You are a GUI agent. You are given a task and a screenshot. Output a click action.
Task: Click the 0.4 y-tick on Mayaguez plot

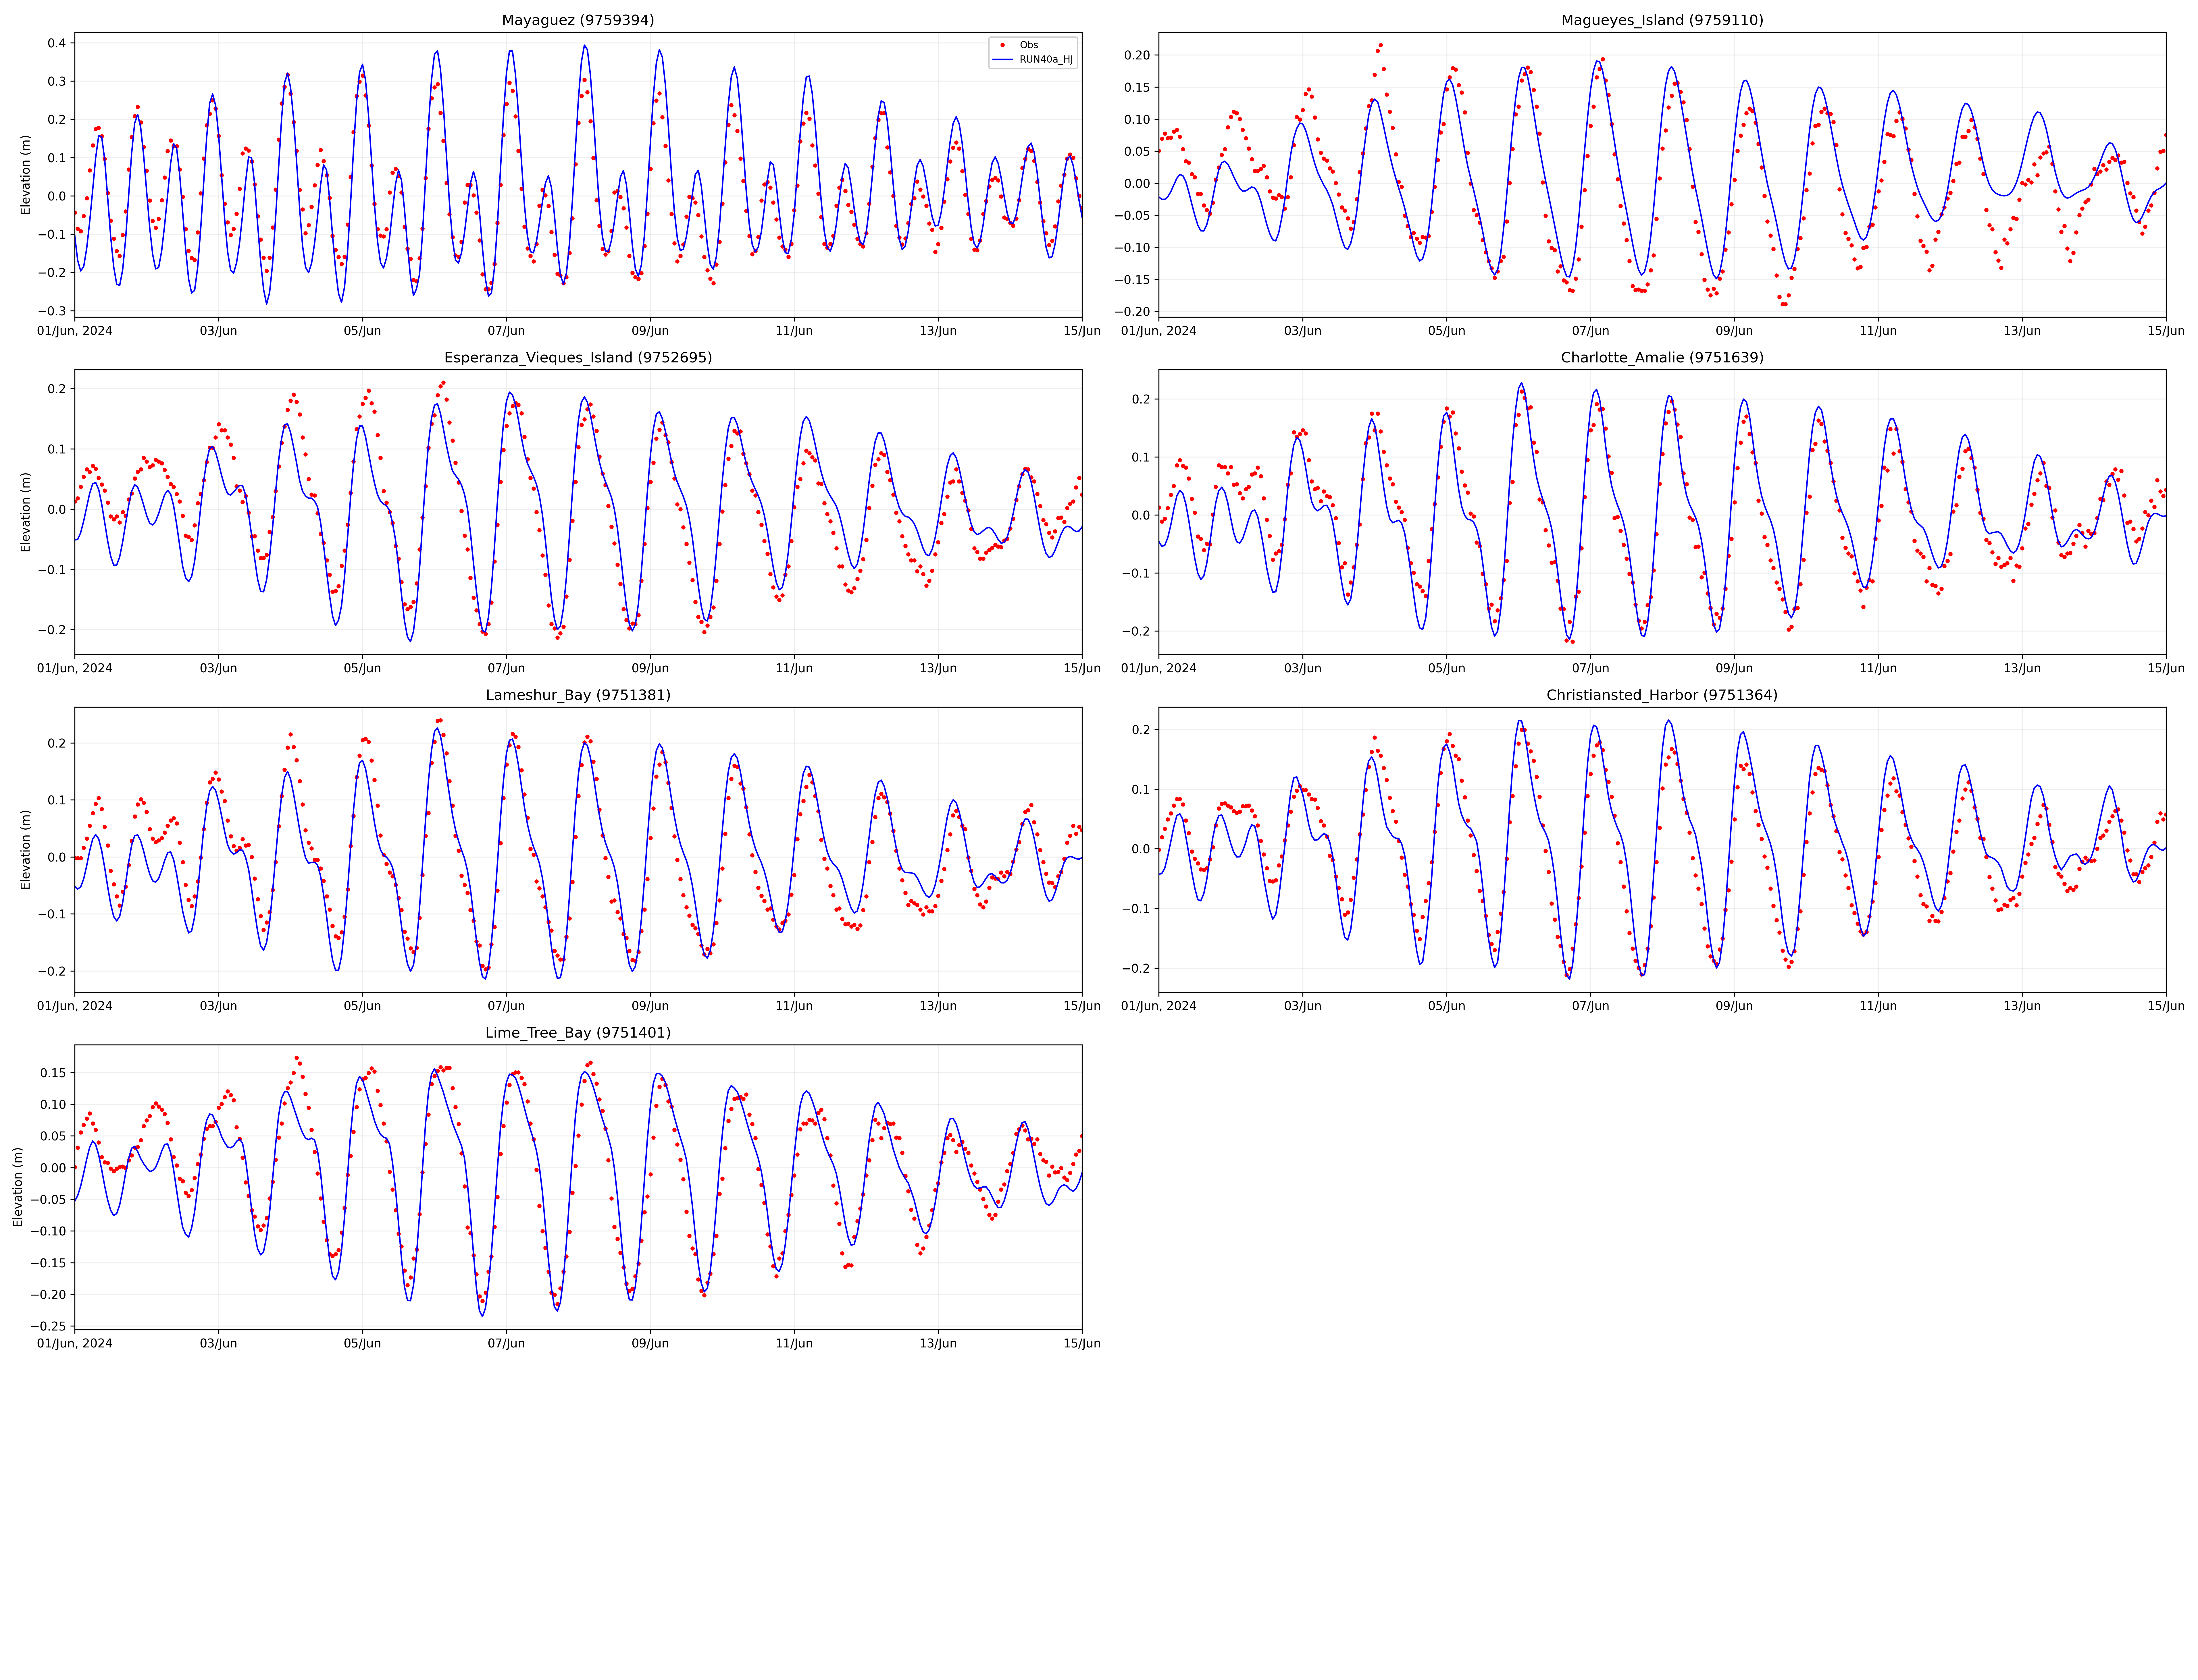point(56,43)
